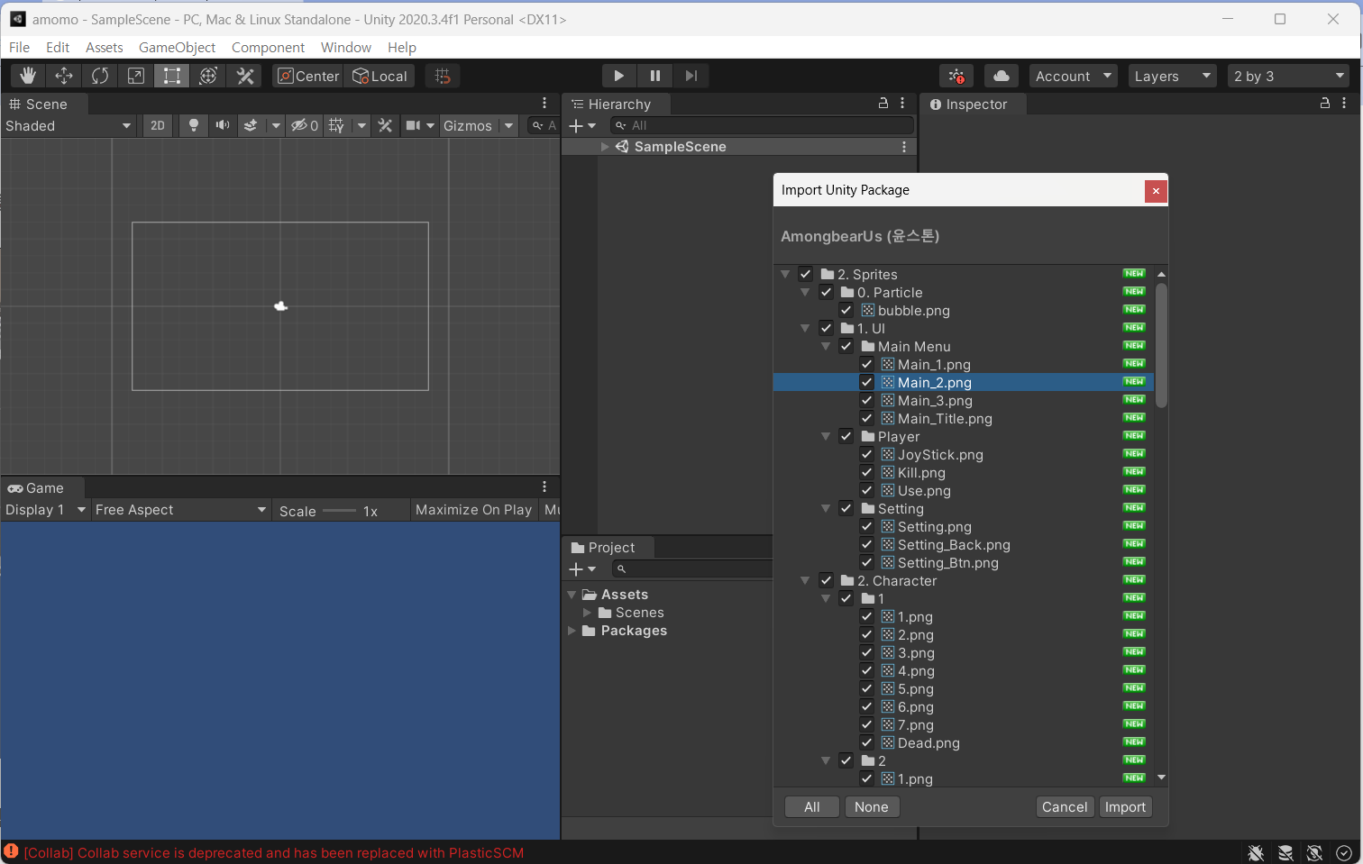The height and width of the screenshot is (864, 1363).
Task: Open Free Aspect dropdown
Action: click(180, 510)
